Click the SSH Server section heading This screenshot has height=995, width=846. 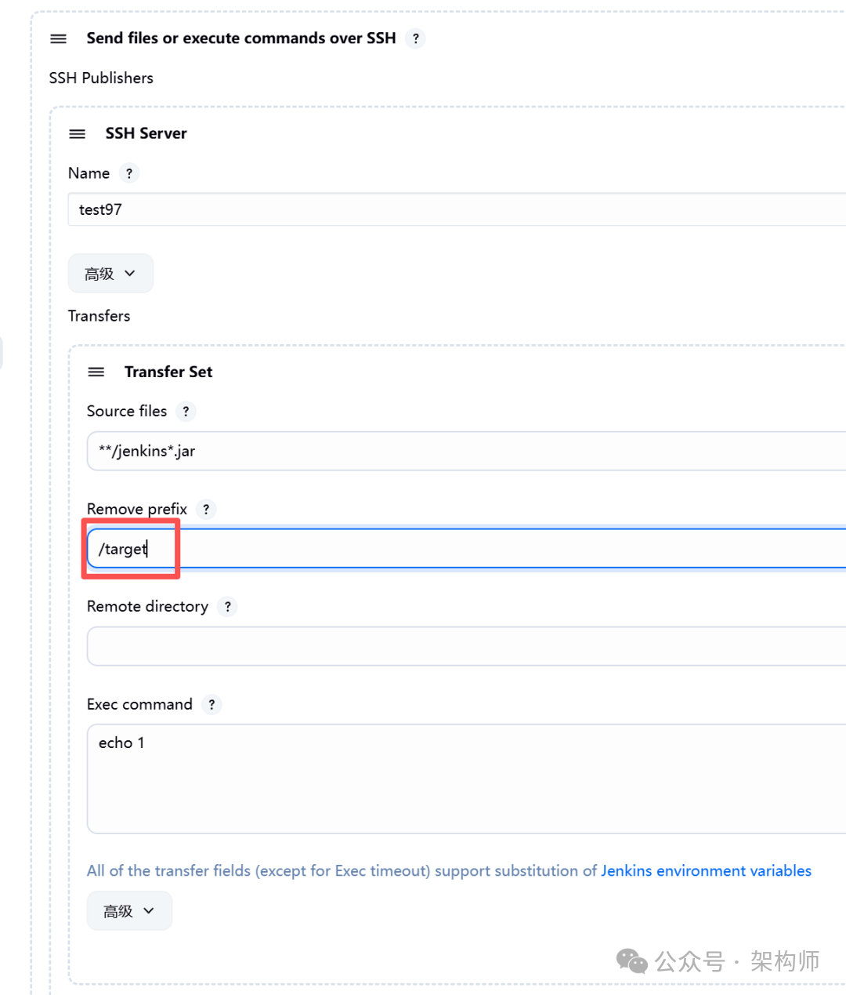[x=146, y=133]
